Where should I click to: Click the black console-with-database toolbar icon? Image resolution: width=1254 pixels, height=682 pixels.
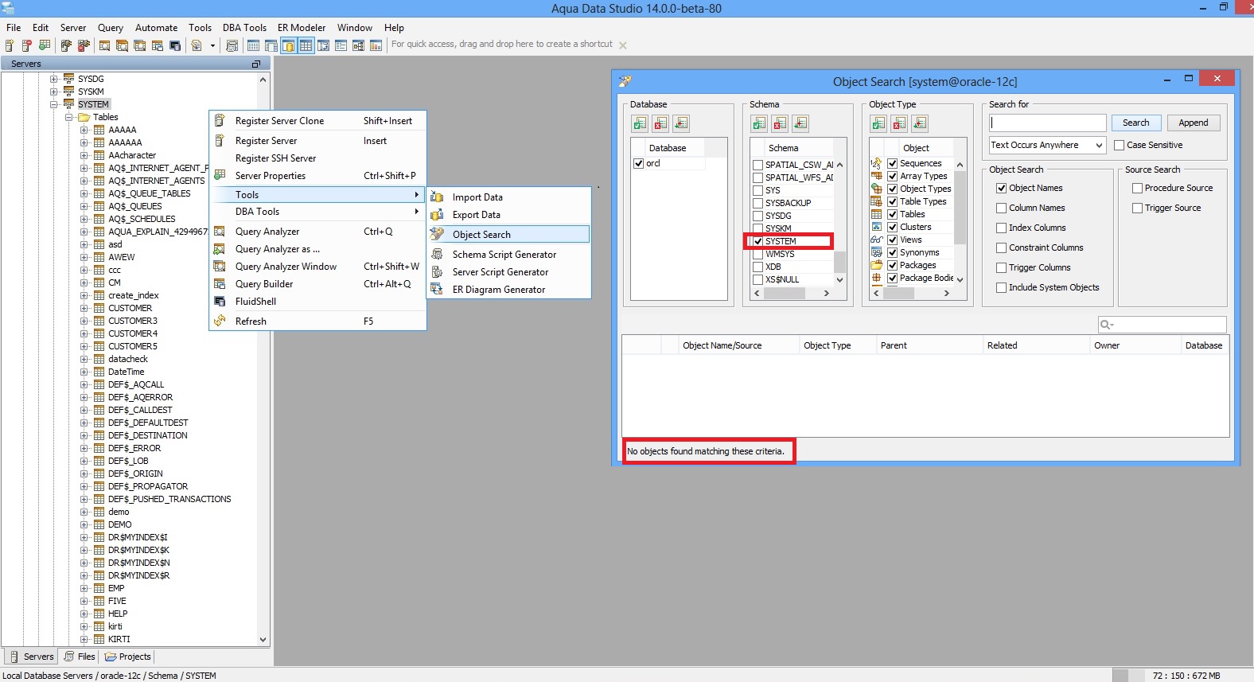coord(175,45)
